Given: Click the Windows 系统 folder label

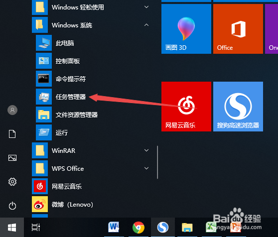Looking at the screenshot, I should coord(72,25).
